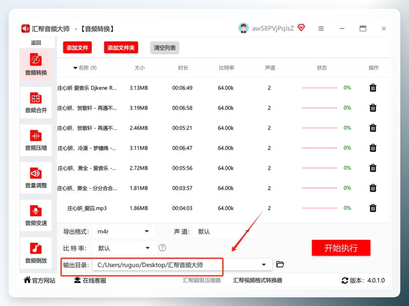
Task: Expand the 导出格式 m4r dropdown
Action: [x=147, y=232]
